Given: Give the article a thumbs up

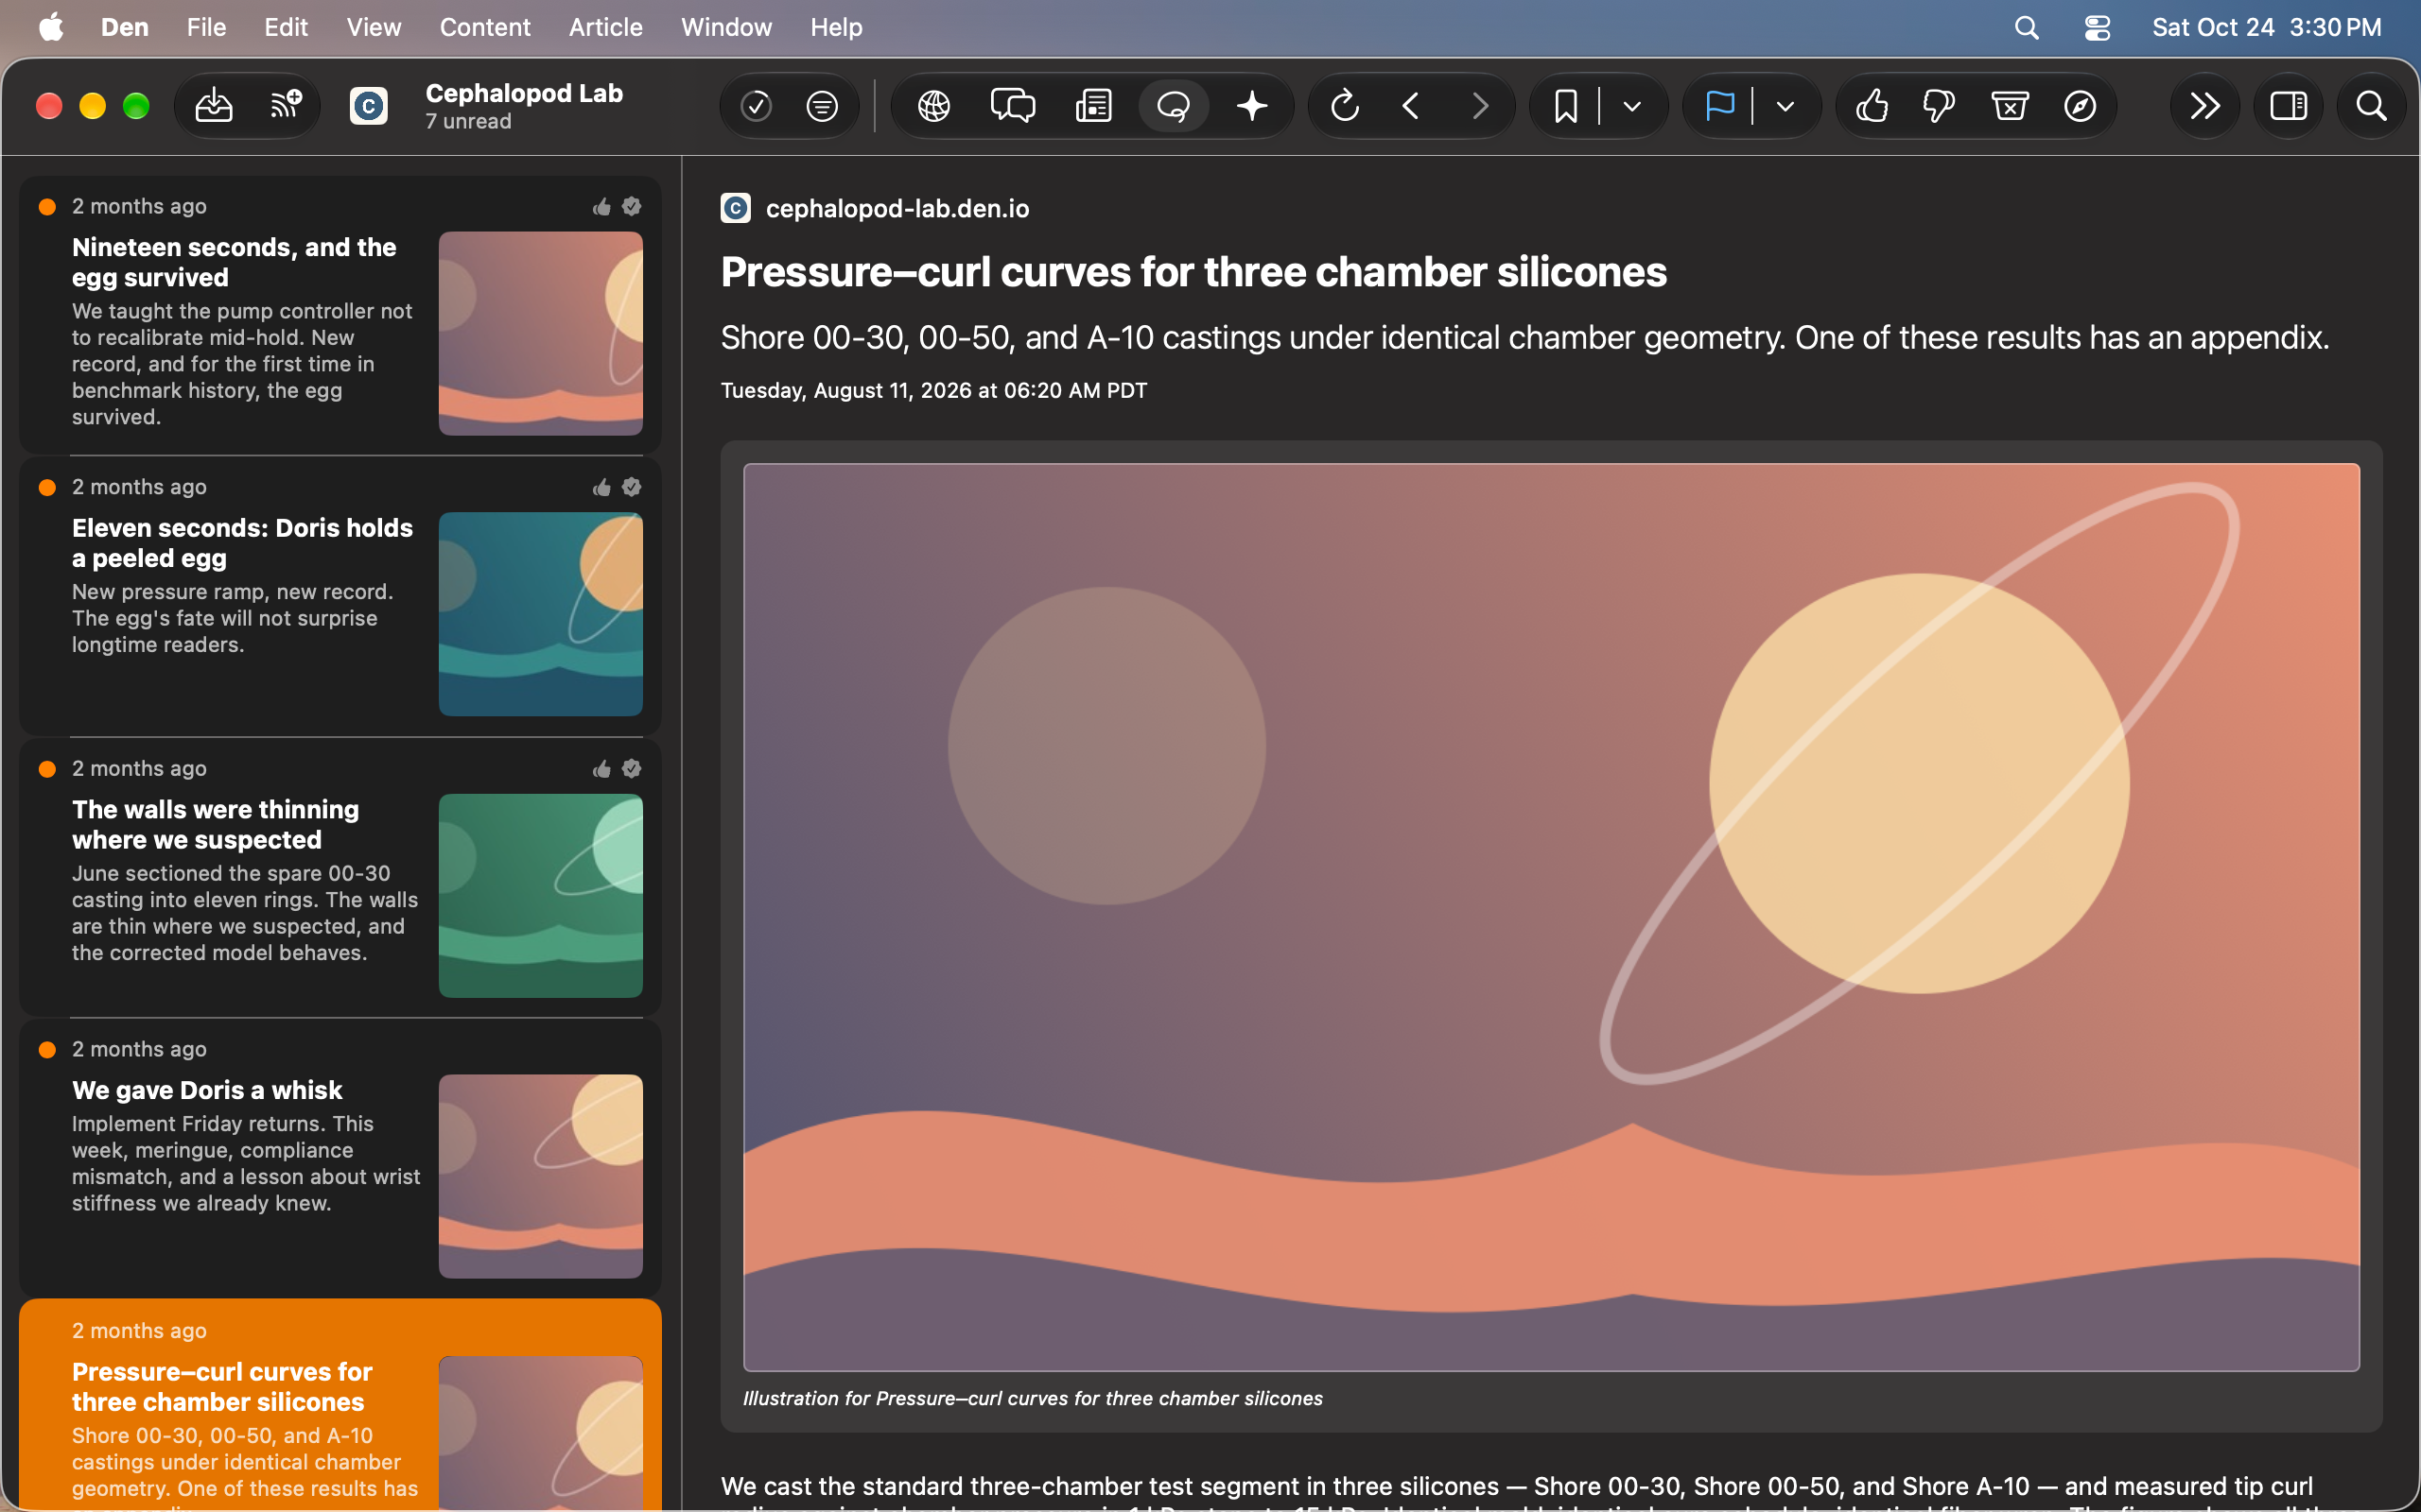Looking at the screenshot, I should [x=1872, y=106].
